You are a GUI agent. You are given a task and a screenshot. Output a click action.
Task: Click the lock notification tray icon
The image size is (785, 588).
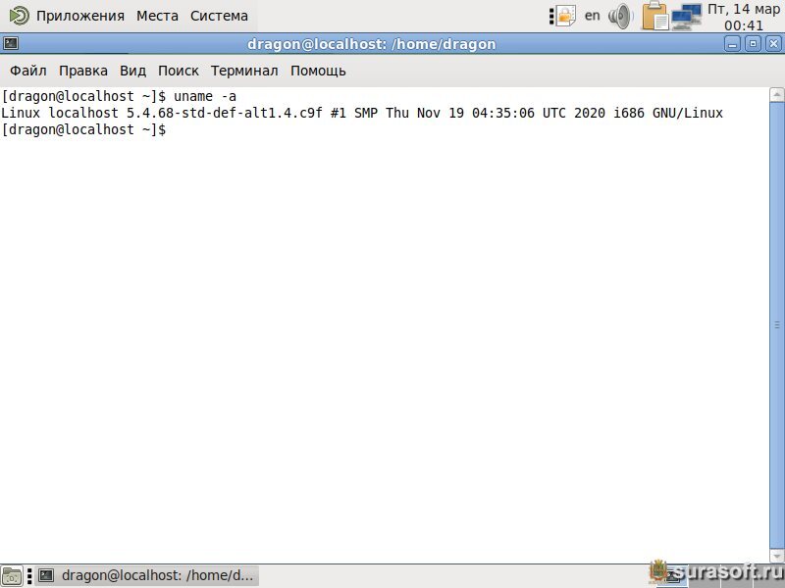[565, 16]
